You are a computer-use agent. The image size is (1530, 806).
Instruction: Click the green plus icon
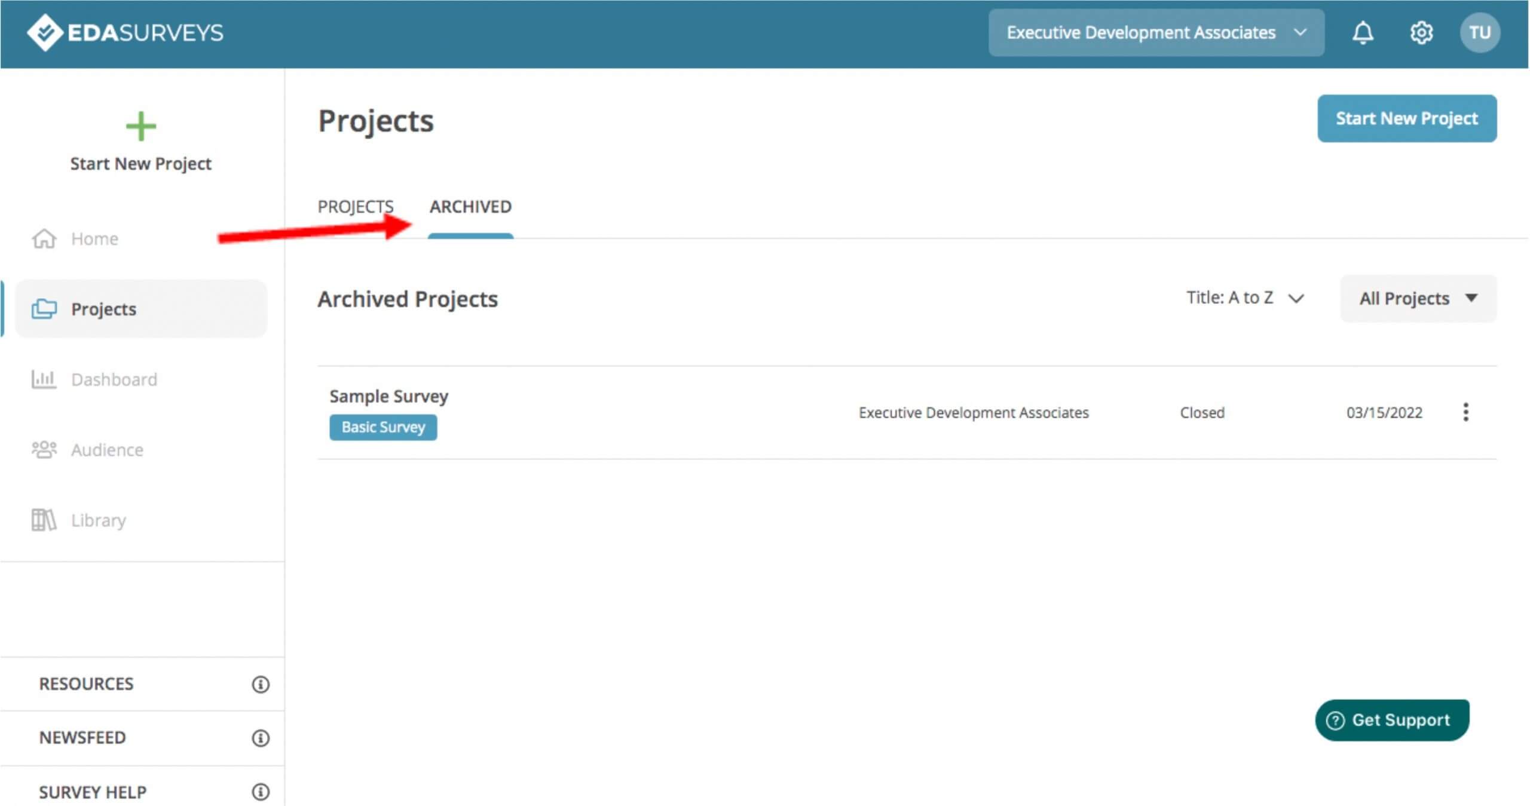tap(141, 126)
